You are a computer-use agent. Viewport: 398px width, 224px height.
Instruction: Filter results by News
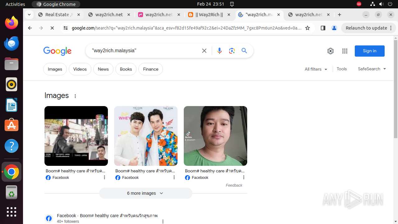(103, 69)
